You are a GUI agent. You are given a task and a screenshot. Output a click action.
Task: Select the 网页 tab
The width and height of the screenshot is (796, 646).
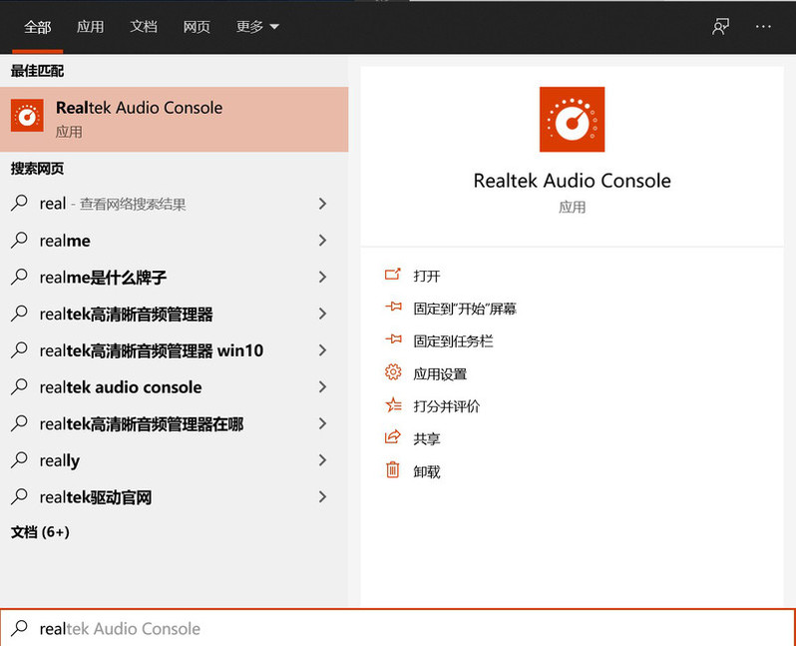(197, 27)
